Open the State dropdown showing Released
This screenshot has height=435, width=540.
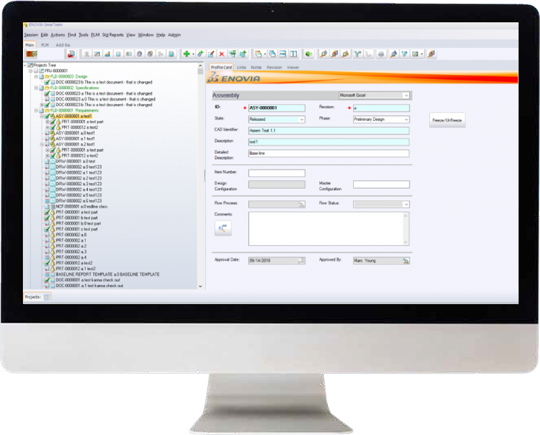302,120
